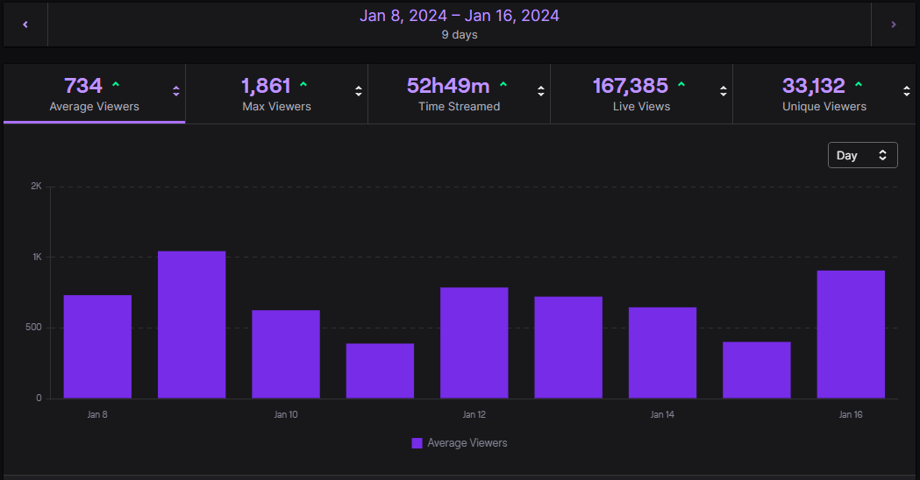This screenshot has height=480, width=920.
Task: Click the '9 days' range label
Action: (460, 34)
